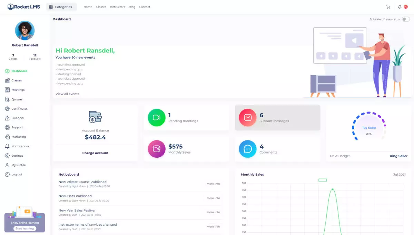Open the Categories dropdown
414x235 pixels.
61,7
